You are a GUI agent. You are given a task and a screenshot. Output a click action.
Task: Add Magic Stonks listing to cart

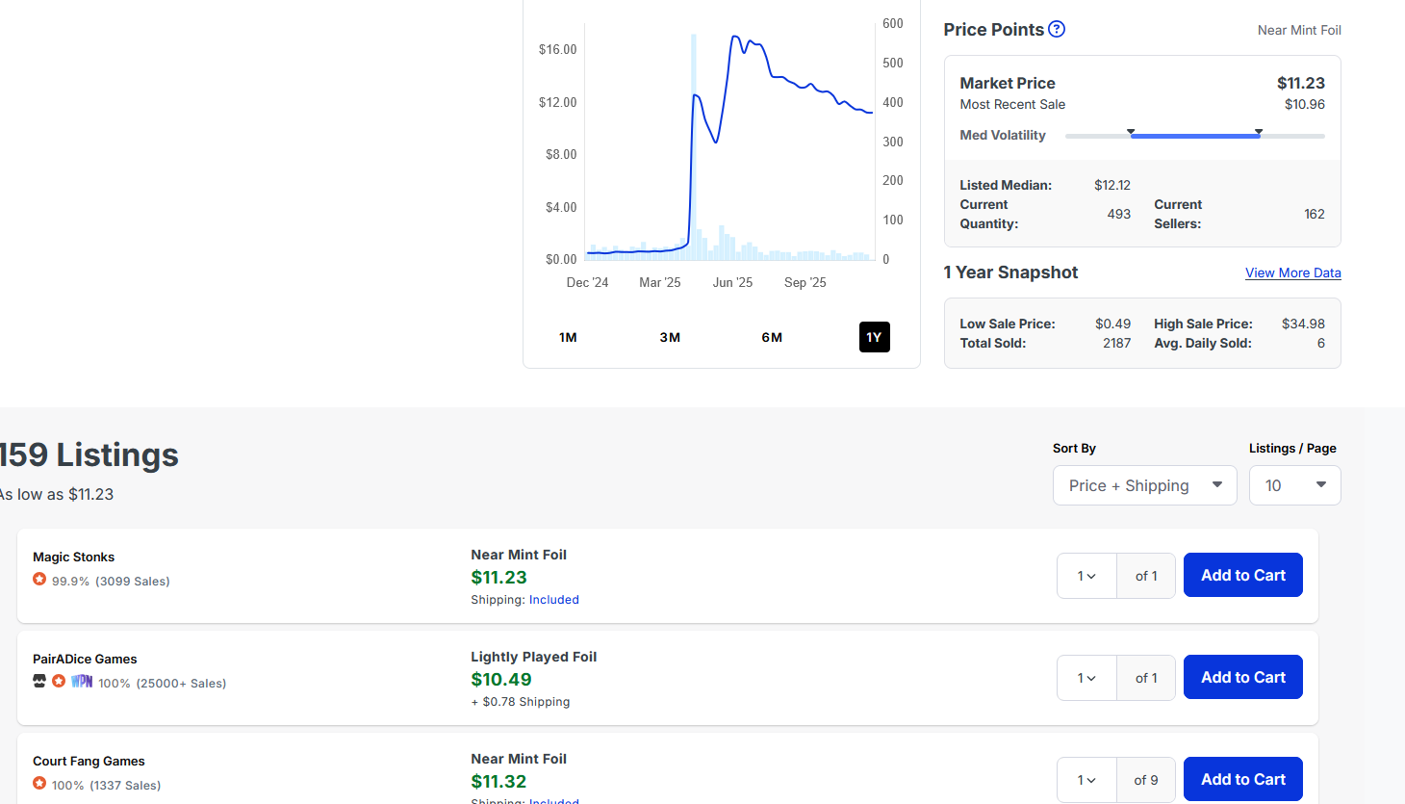pyautogui.click(x=1242, y=575)
